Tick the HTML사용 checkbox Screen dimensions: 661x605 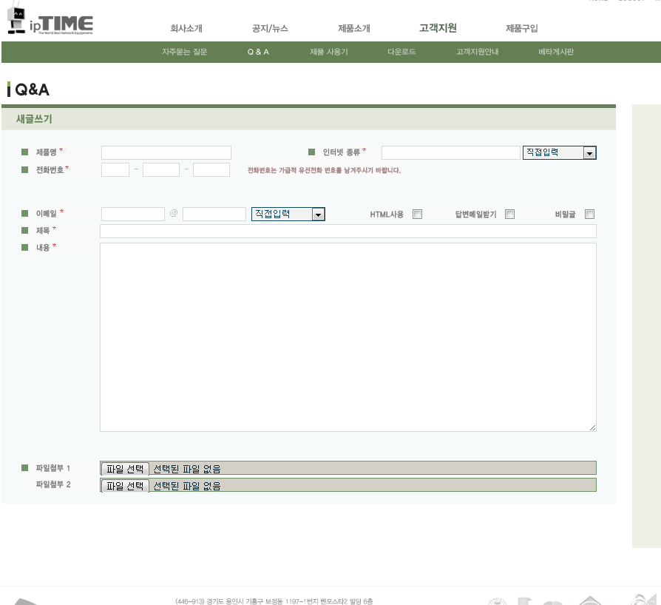[x=417, y=214]
